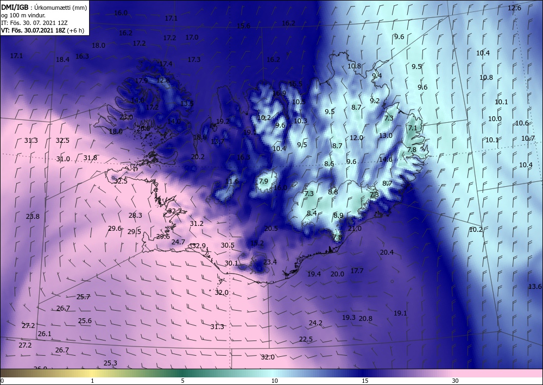Image resolution: width=543 pixels, height=385 pixels.
Task: Click the 23.4 value on the map
Action: (270, 262)
